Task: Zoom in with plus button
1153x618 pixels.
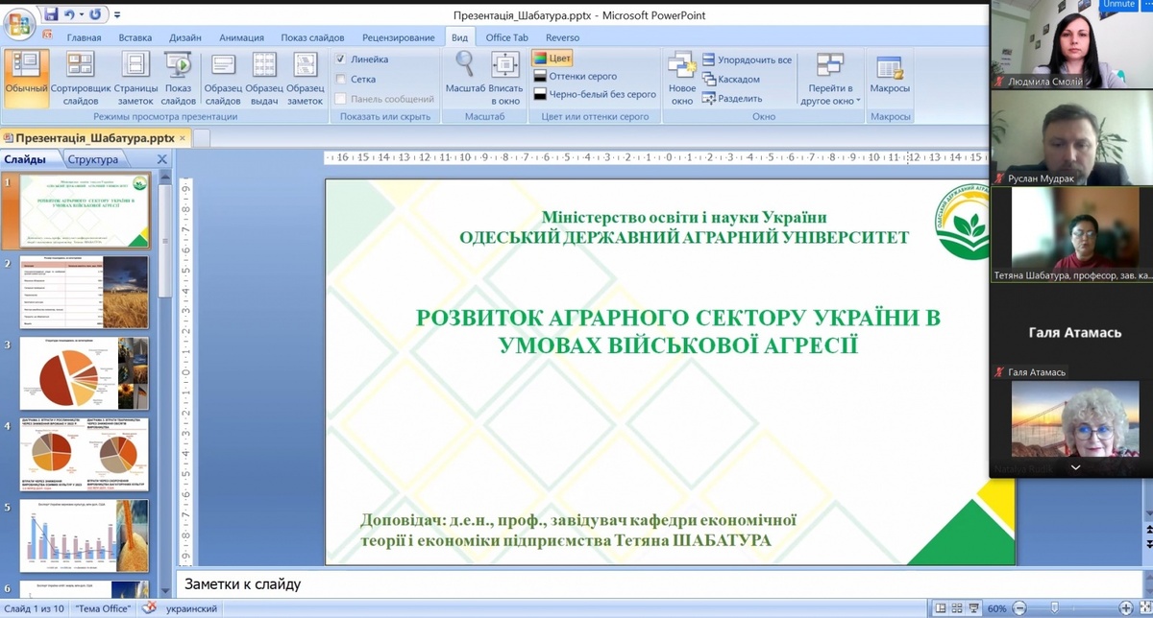Action: point(1126,608)
